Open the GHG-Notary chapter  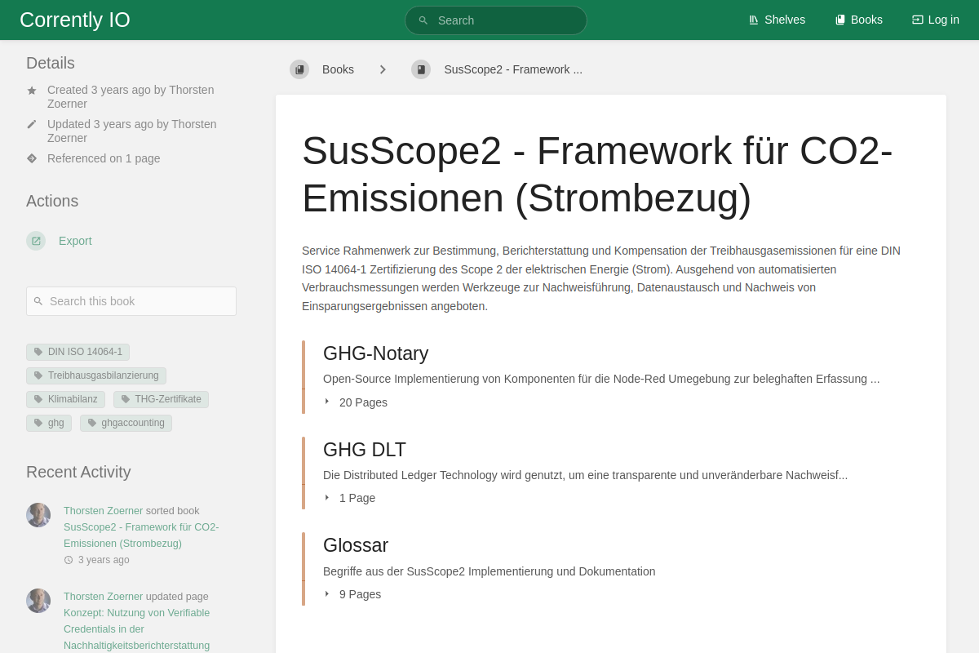376,353
